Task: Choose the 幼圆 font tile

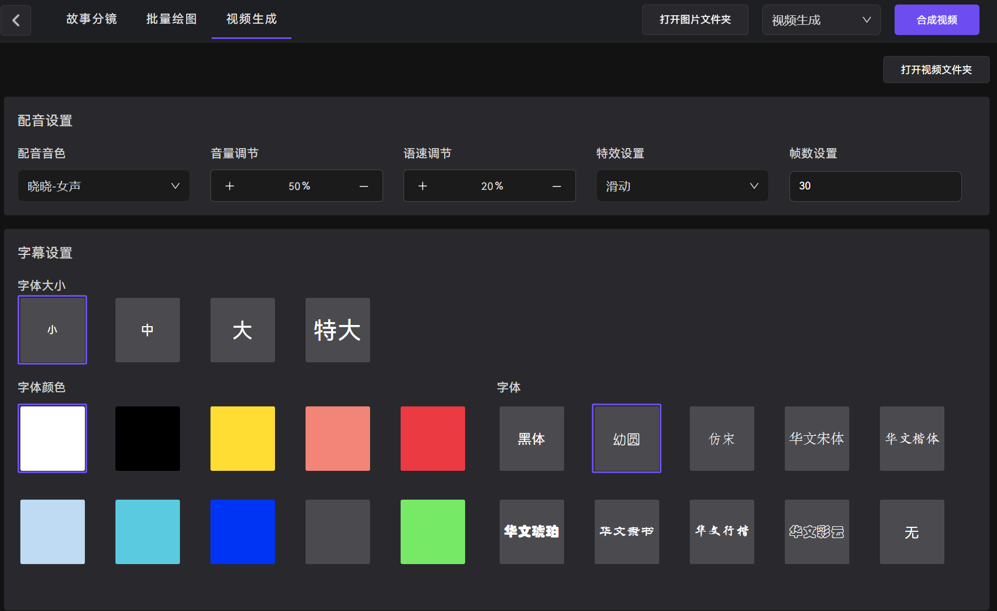Action: coord(627,439)
